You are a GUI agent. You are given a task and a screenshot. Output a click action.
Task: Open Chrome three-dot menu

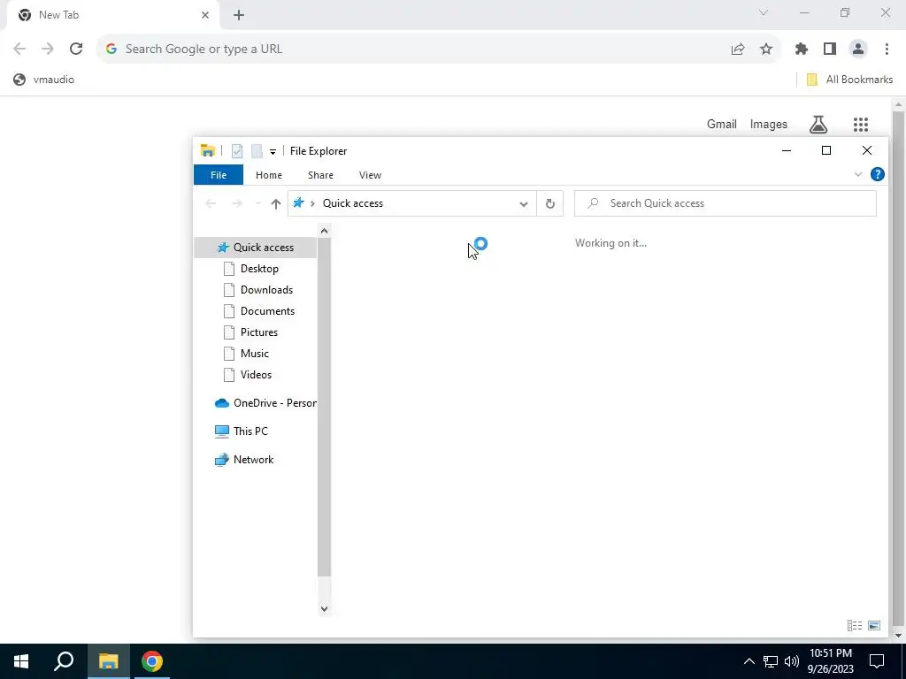(887, 50)
